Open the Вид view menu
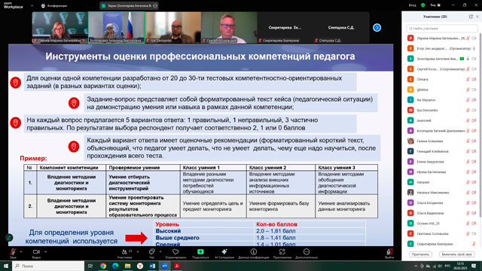This screenshot has height=271, width=482. tap(435, 5)
